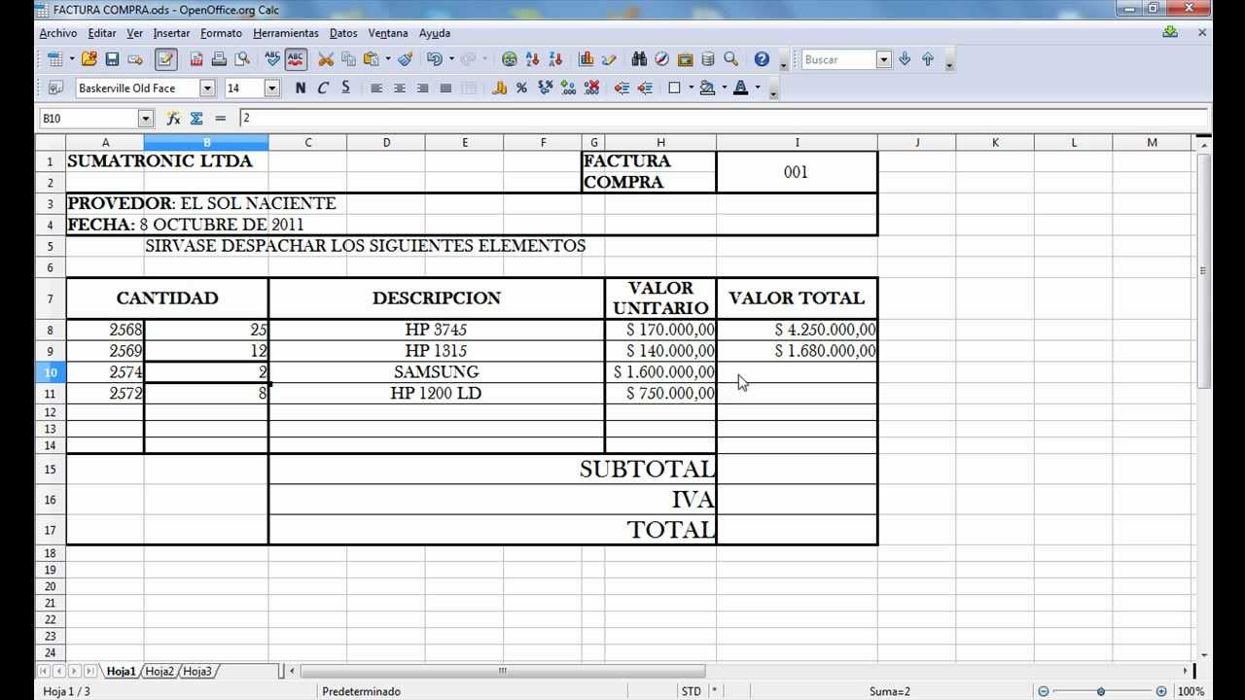Open the Navigator compass icon

tap(662, 59)
